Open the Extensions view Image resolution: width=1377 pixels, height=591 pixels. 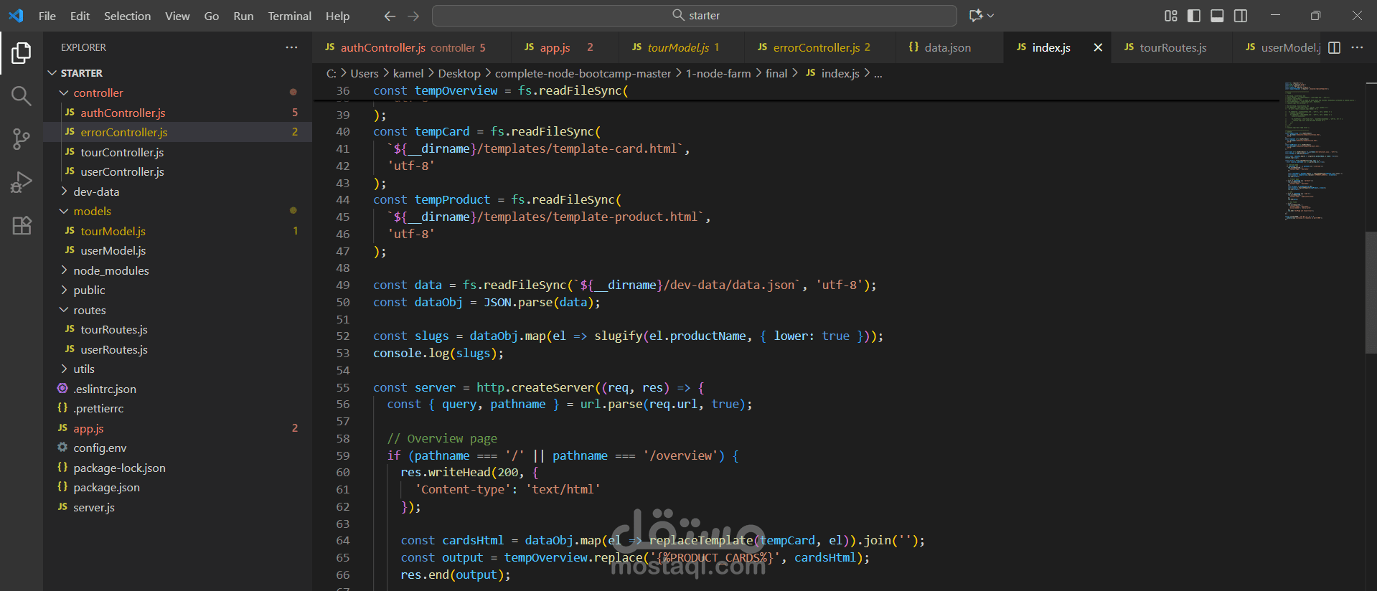(x=22, y=225)
